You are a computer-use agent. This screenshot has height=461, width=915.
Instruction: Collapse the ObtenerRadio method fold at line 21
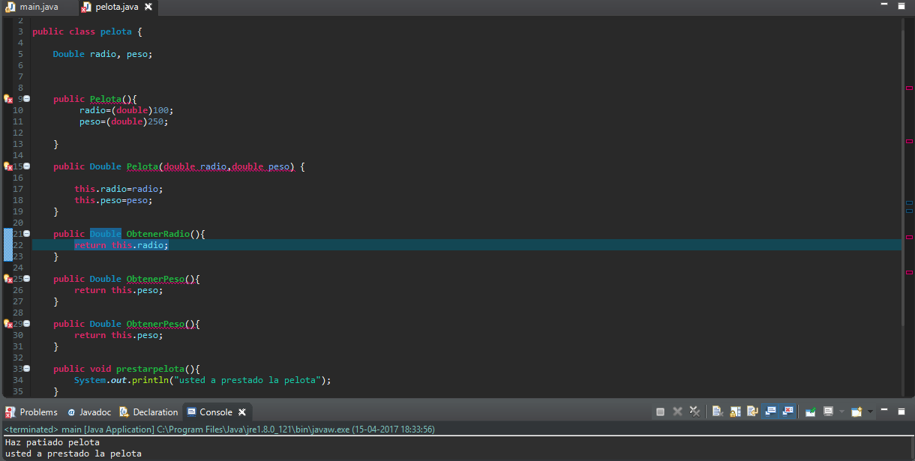tap(27, 234)
